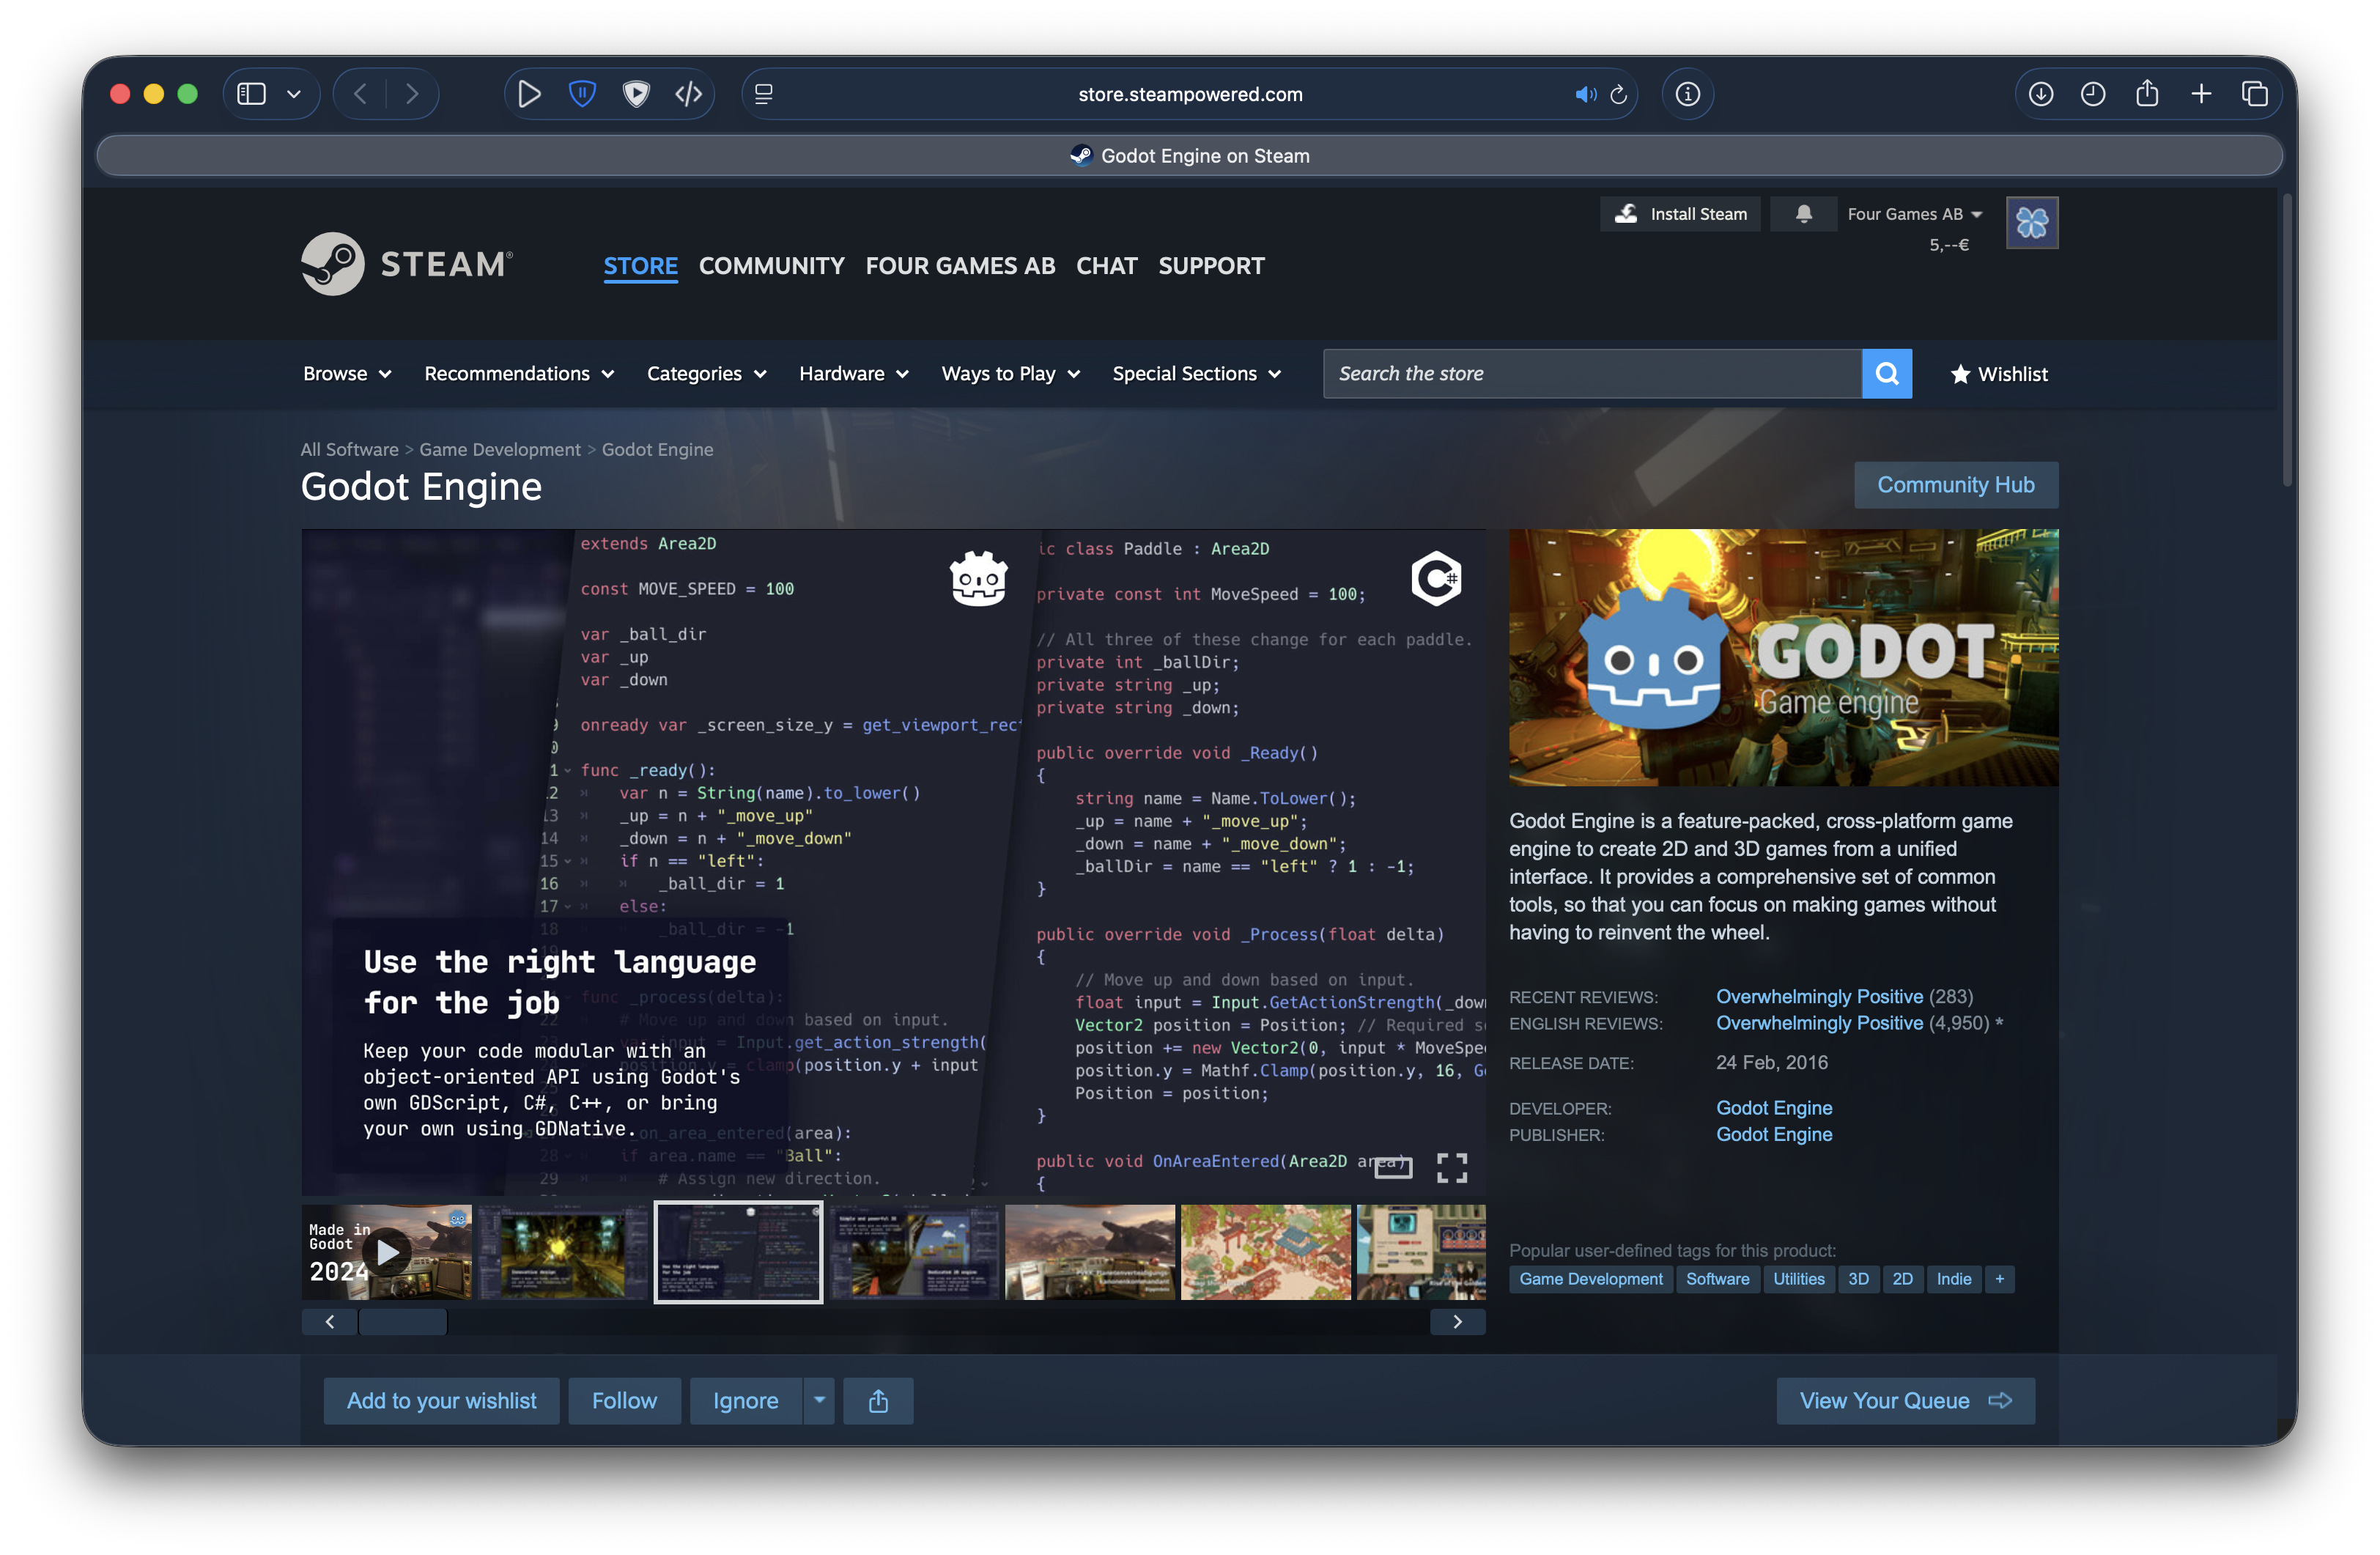
Task: Click View Your Queue
Action: [x=1906, y=1401]
